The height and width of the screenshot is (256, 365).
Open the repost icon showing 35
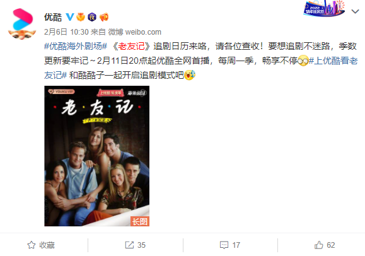(x=129, y=245)
